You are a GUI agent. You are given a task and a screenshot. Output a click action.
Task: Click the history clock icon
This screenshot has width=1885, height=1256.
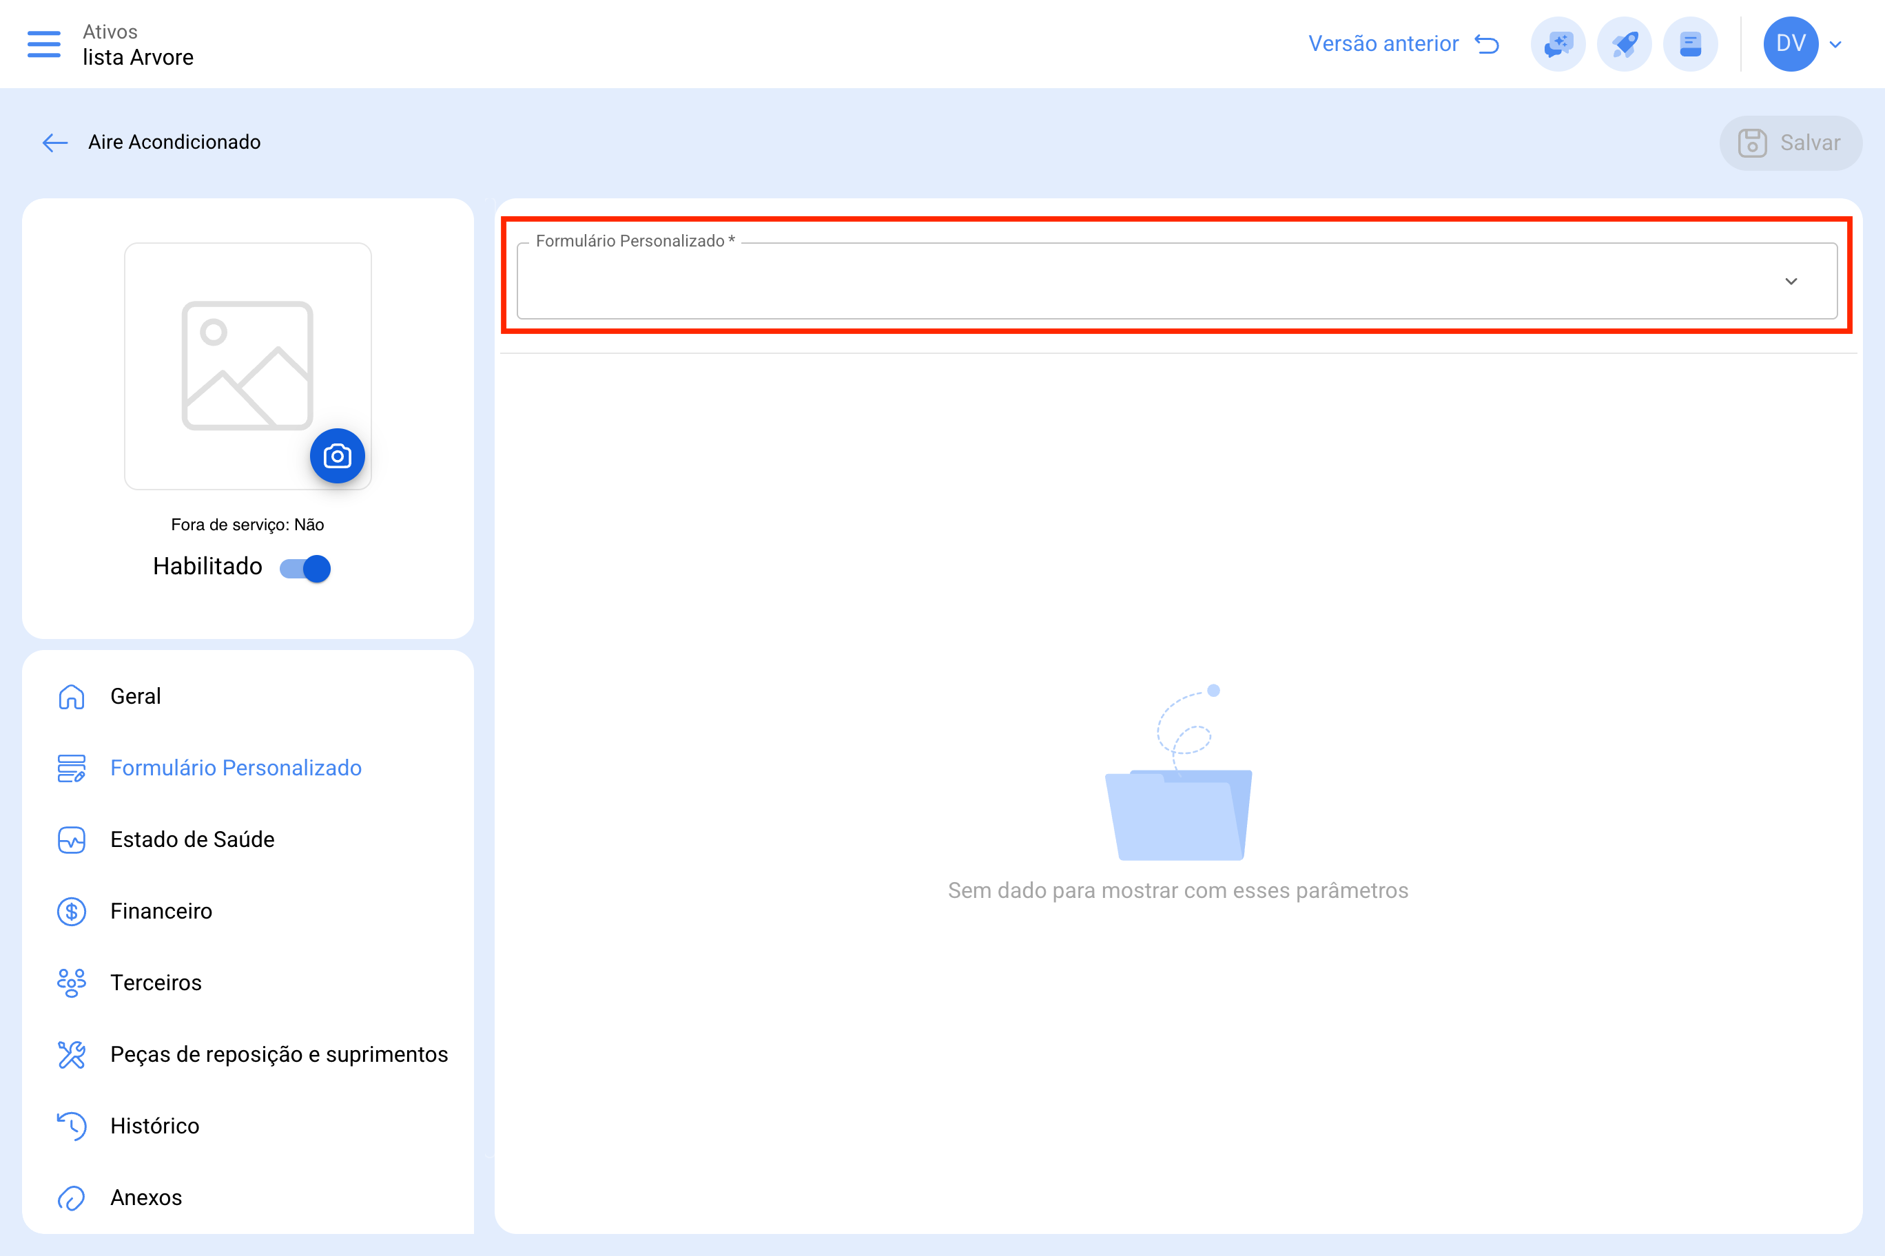click(x=72, y=1127)
